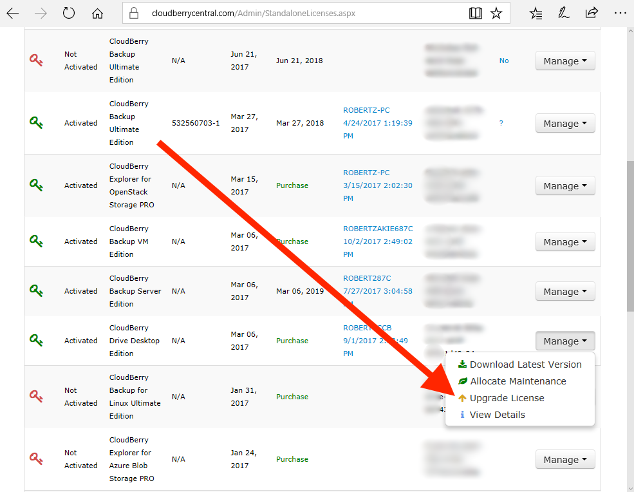The height and width of the screenshot is (492, 634).
Task: Click Jan 24, 2017 purchase date
Action: 244,459
